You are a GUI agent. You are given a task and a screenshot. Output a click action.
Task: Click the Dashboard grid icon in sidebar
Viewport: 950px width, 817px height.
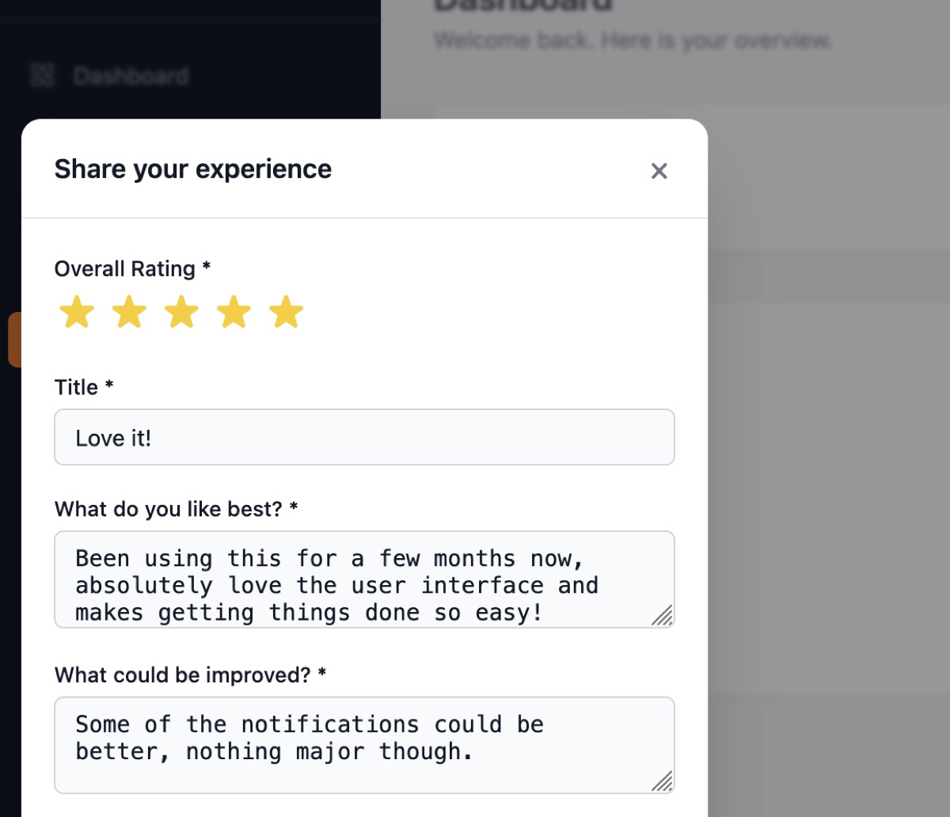pyautogui.click(x=42, y=75)
